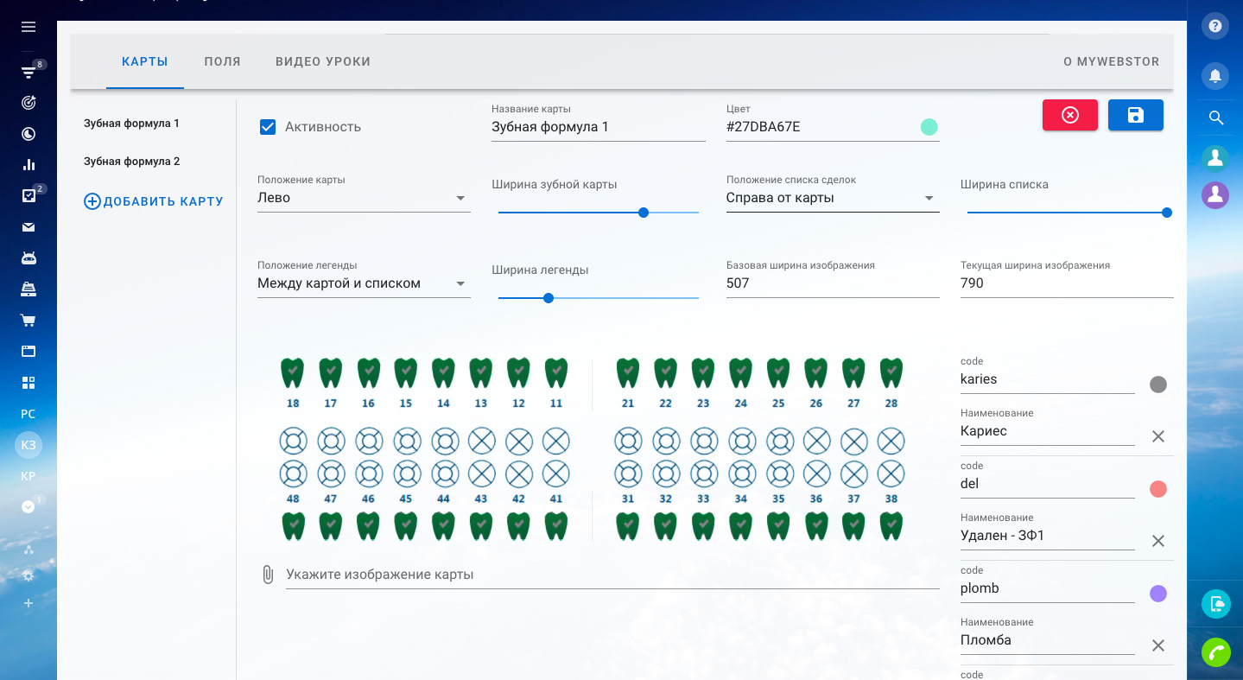This screenshot has height=680, width=1243.
Task: Open the shopping cart icon in sidebar
Action: pyautogui.click(x=29, y=321)
